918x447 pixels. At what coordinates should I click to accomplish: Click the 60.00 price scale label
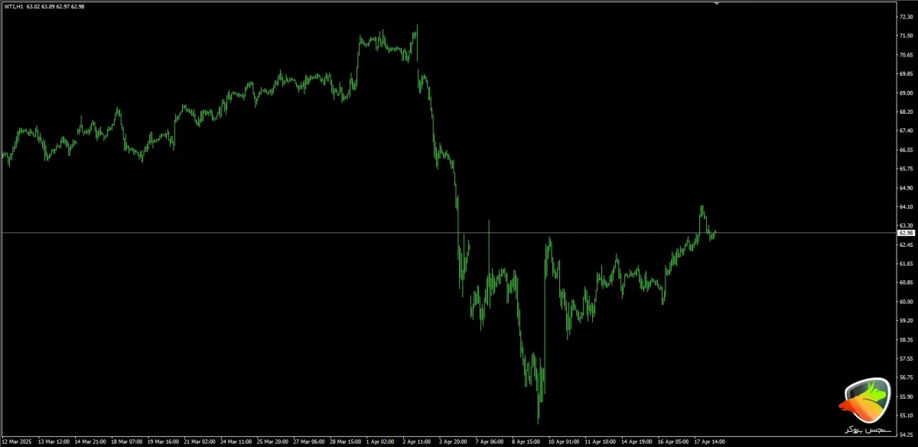click(x=907, y=301)
